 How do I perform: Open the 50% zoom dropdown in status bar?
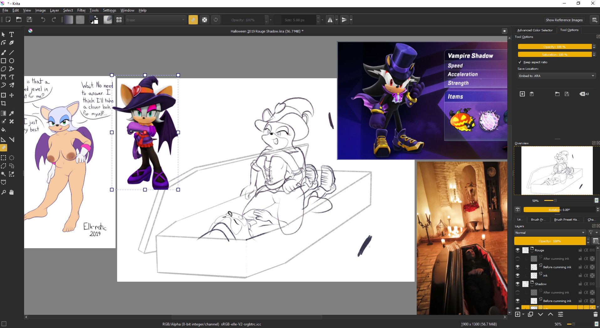(x=558, y=324)
